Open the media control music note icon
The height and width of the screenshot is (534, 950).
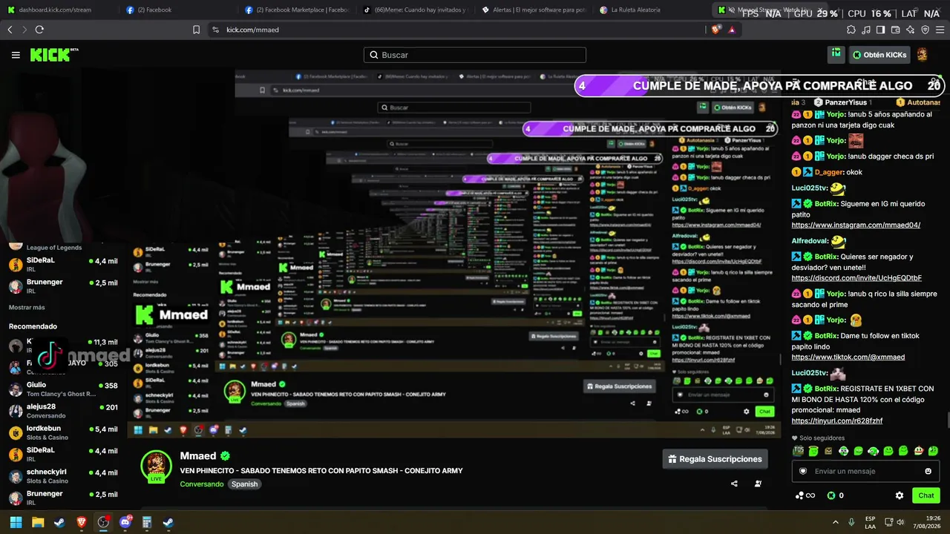click(866, 30)
